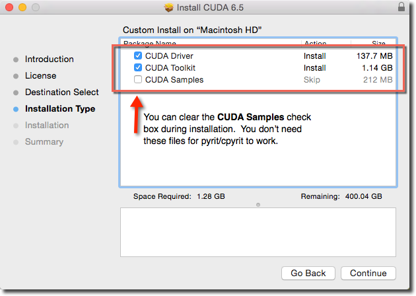Enable the CUDA Samples checkbox
The width and height of the screenshot is (416, 296).
[138, 79]
